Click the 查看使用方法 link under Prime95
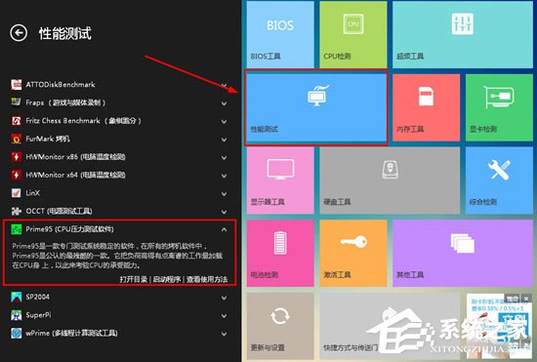Screen dimensions: 537x362 (x=207, y=279)
